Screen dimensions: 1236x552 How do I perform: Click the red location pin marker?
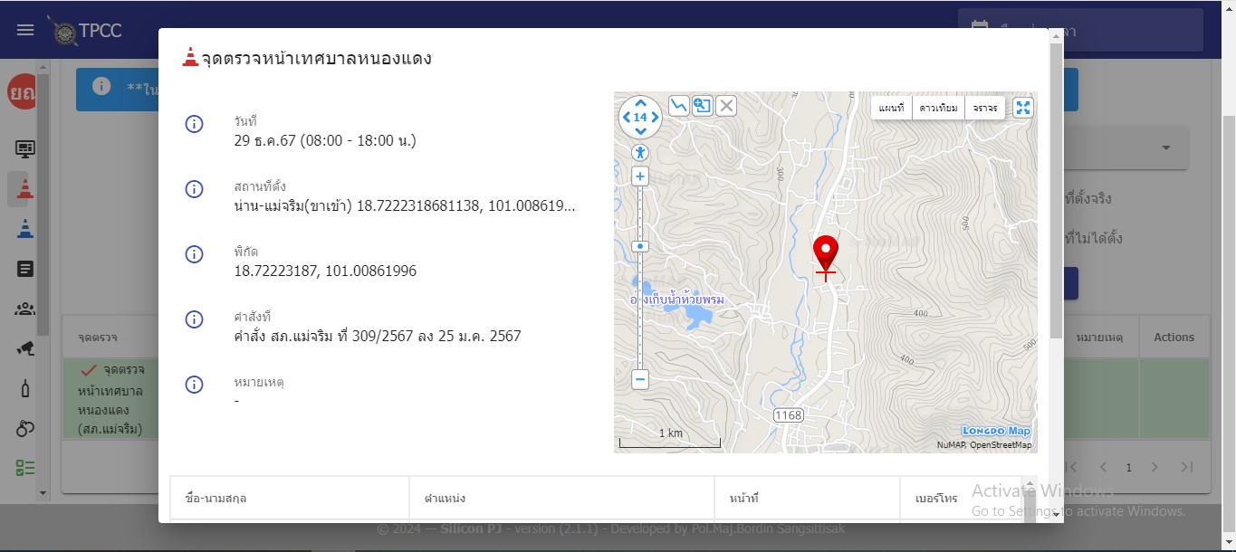pos(826,252)
